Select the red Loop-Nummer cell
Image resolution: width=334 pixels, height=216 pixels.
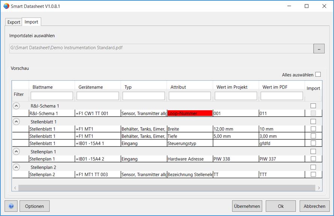point(190,113)
